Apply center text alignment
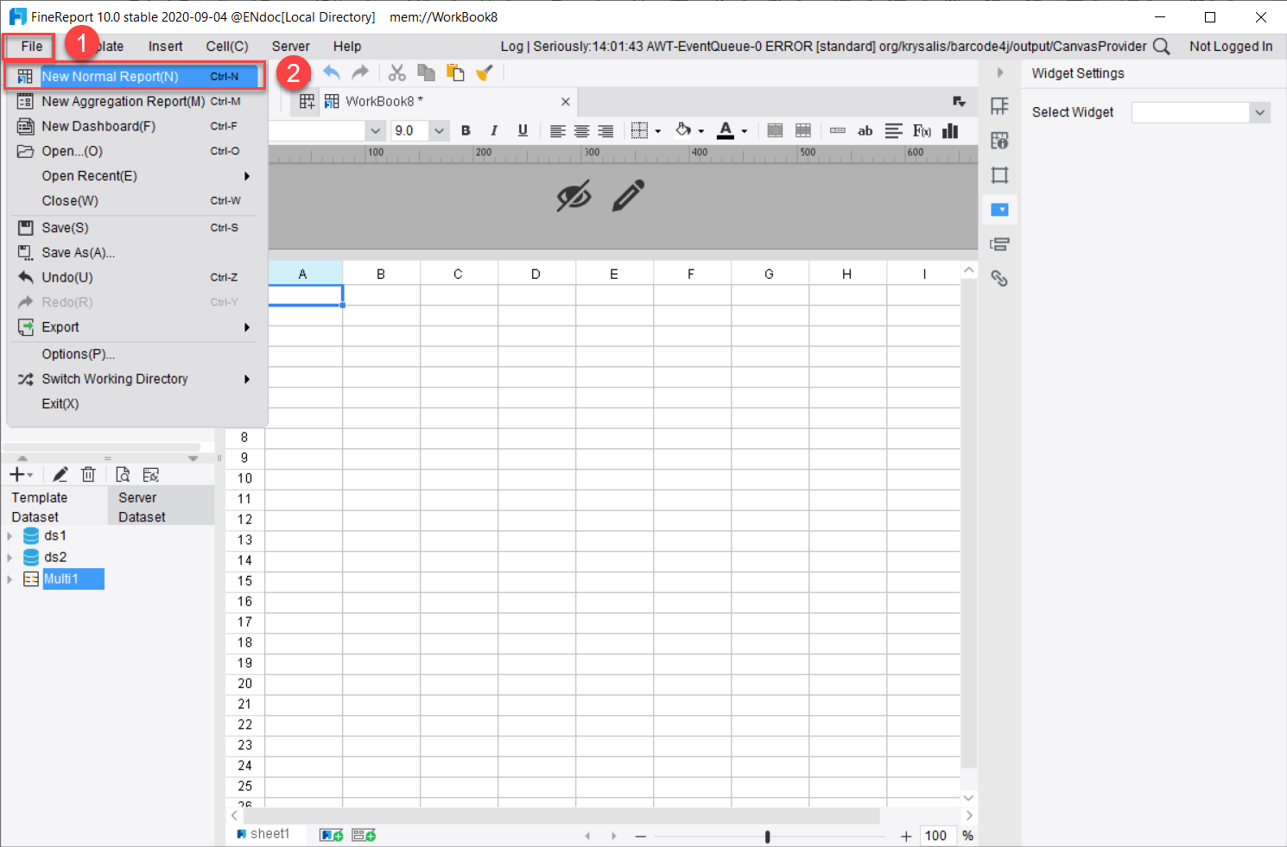The width and height of the screenshot is (1287, 847). coord(582,130)
